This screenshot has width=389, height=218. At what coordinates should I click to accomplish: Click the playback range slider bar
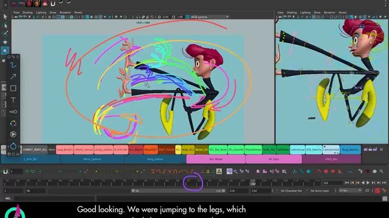(178, 191)
